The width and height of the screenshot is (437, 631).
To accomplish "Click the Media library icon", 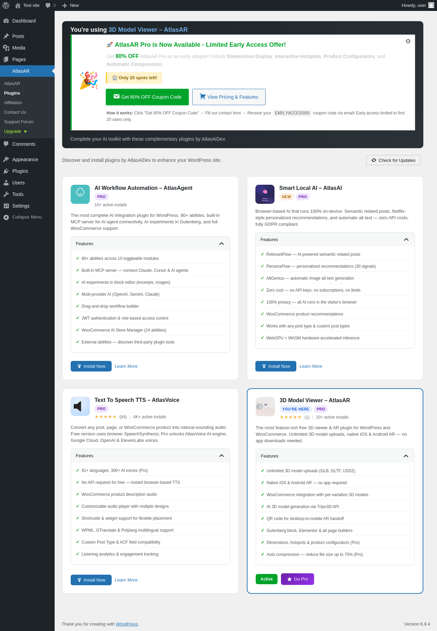I will [x=6, y=48].
